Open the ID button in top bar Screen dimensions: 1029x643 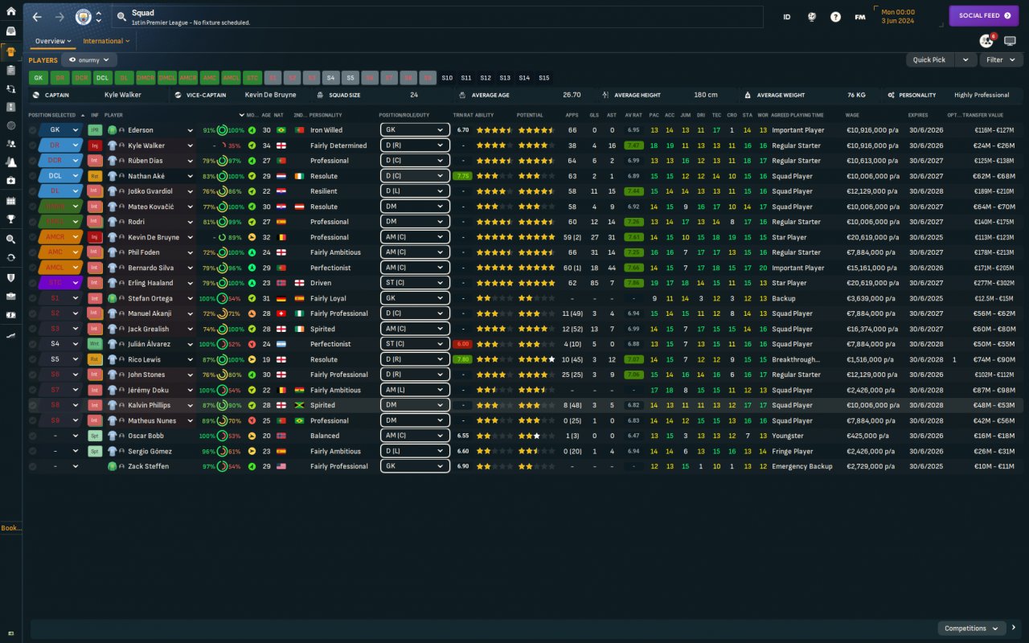pyautogui.click(x=787, y=17)
